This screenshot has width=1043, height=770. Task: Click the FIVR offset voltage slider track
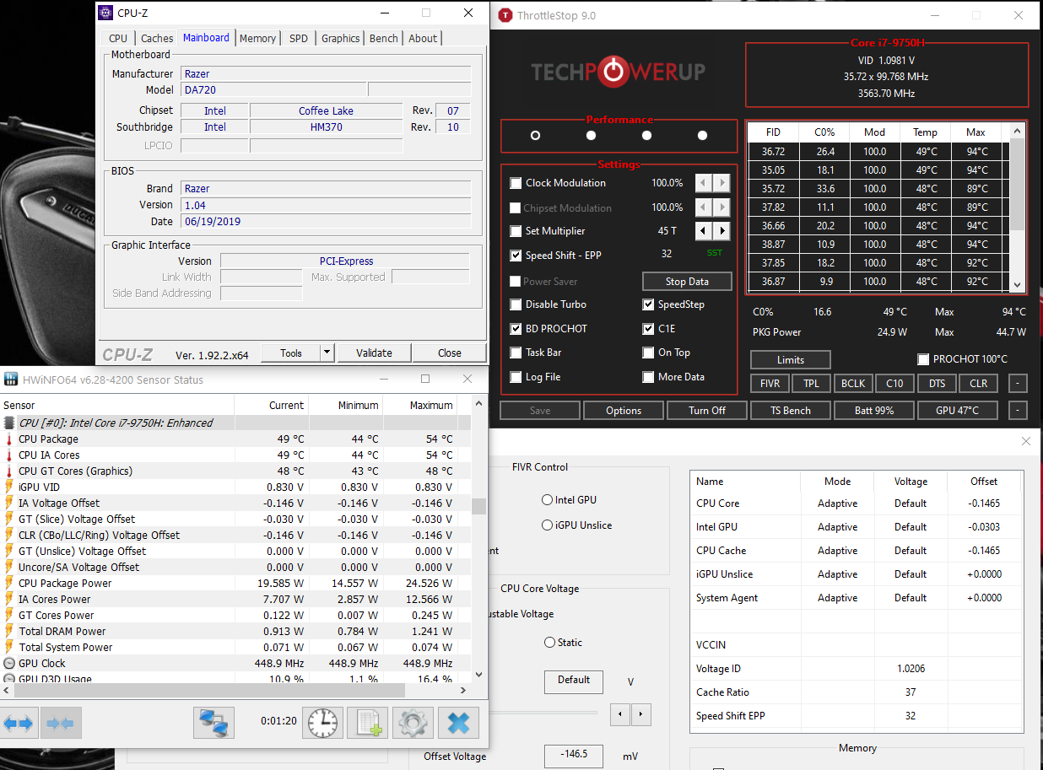(x=543, y=713)
